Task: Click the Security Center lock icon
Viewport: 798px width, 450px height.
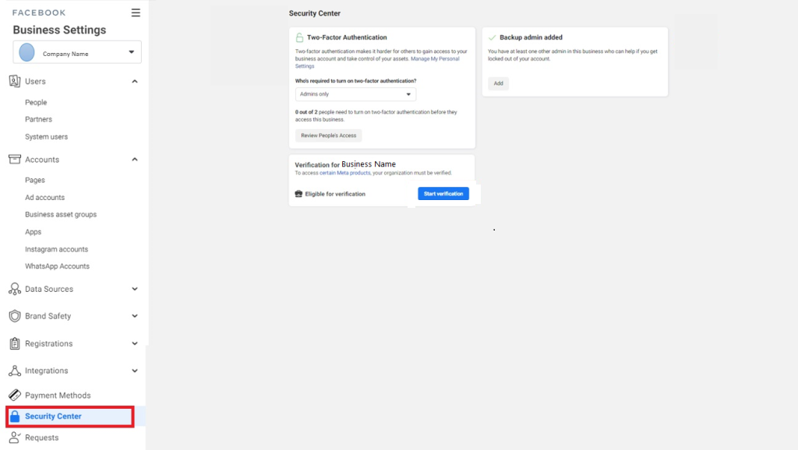Action: [15, 417]
